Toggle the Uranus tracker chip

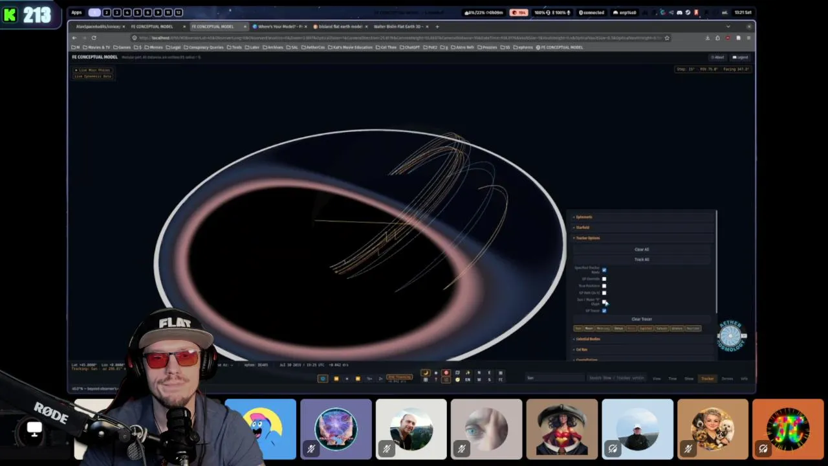[677, 328]
